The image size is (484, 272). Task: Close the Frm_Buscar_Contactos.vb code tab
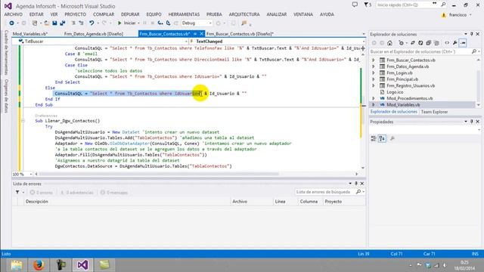pyautogui.click(x=202, y=33)
